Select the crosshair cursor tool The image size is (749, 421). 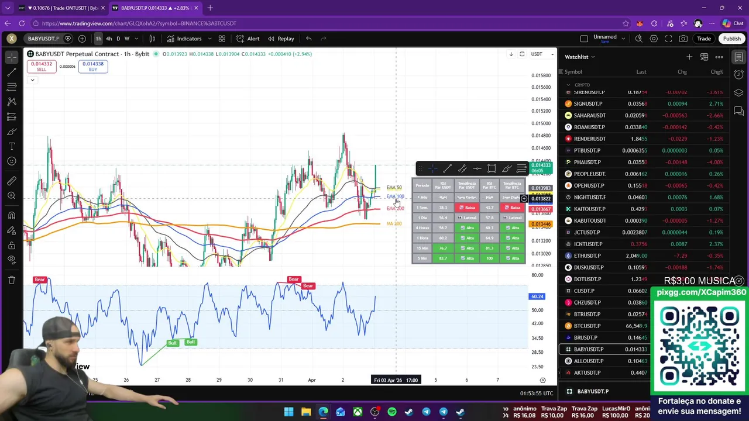tap(12, 57)
